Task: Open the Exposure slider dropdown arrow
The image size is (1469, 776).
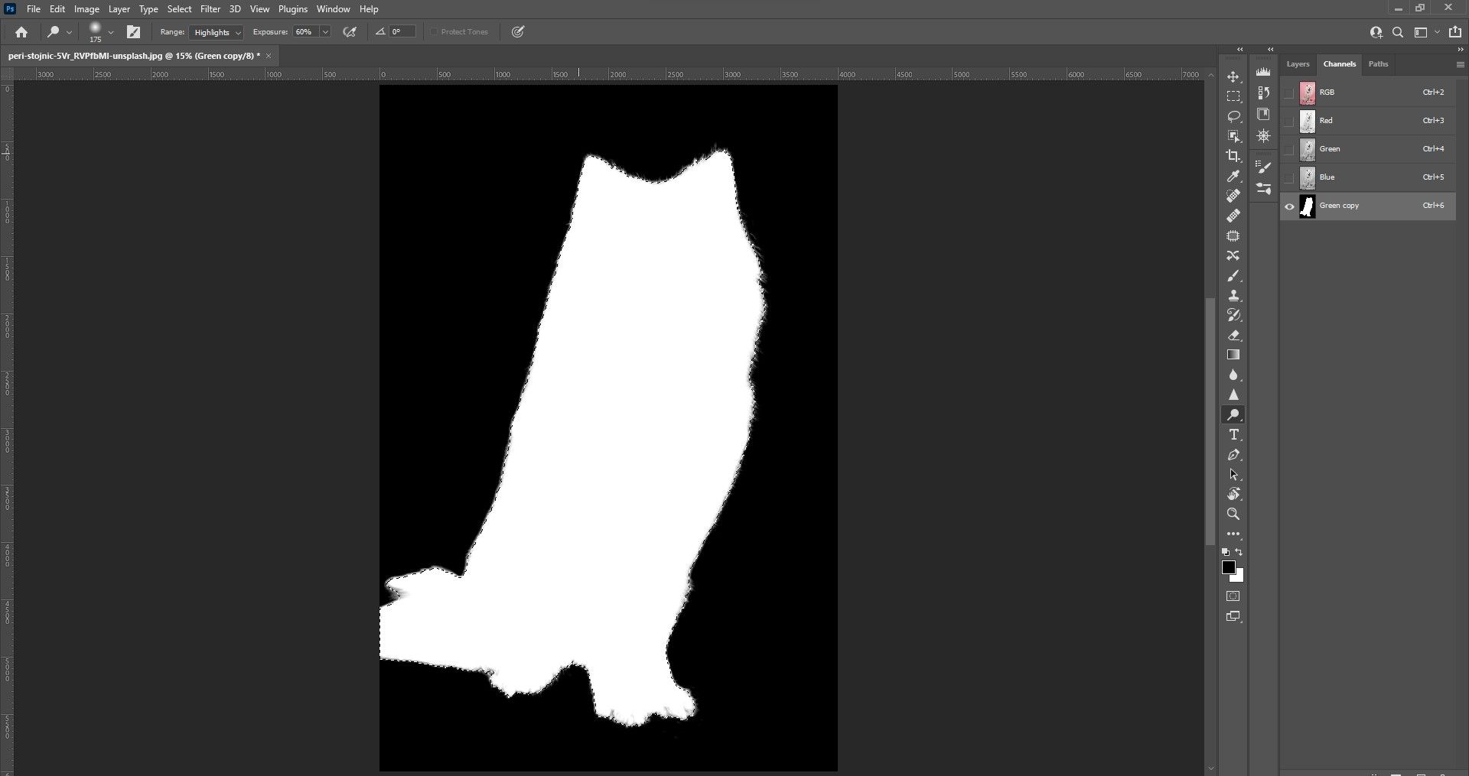Action: pyautogui.click(x=325, y=32)
